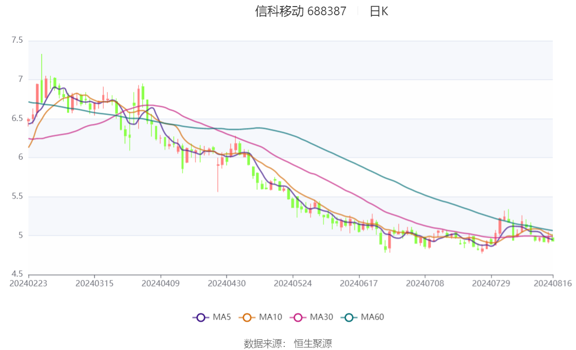Click the 4.5 value on the y-axis

point(17,274)
